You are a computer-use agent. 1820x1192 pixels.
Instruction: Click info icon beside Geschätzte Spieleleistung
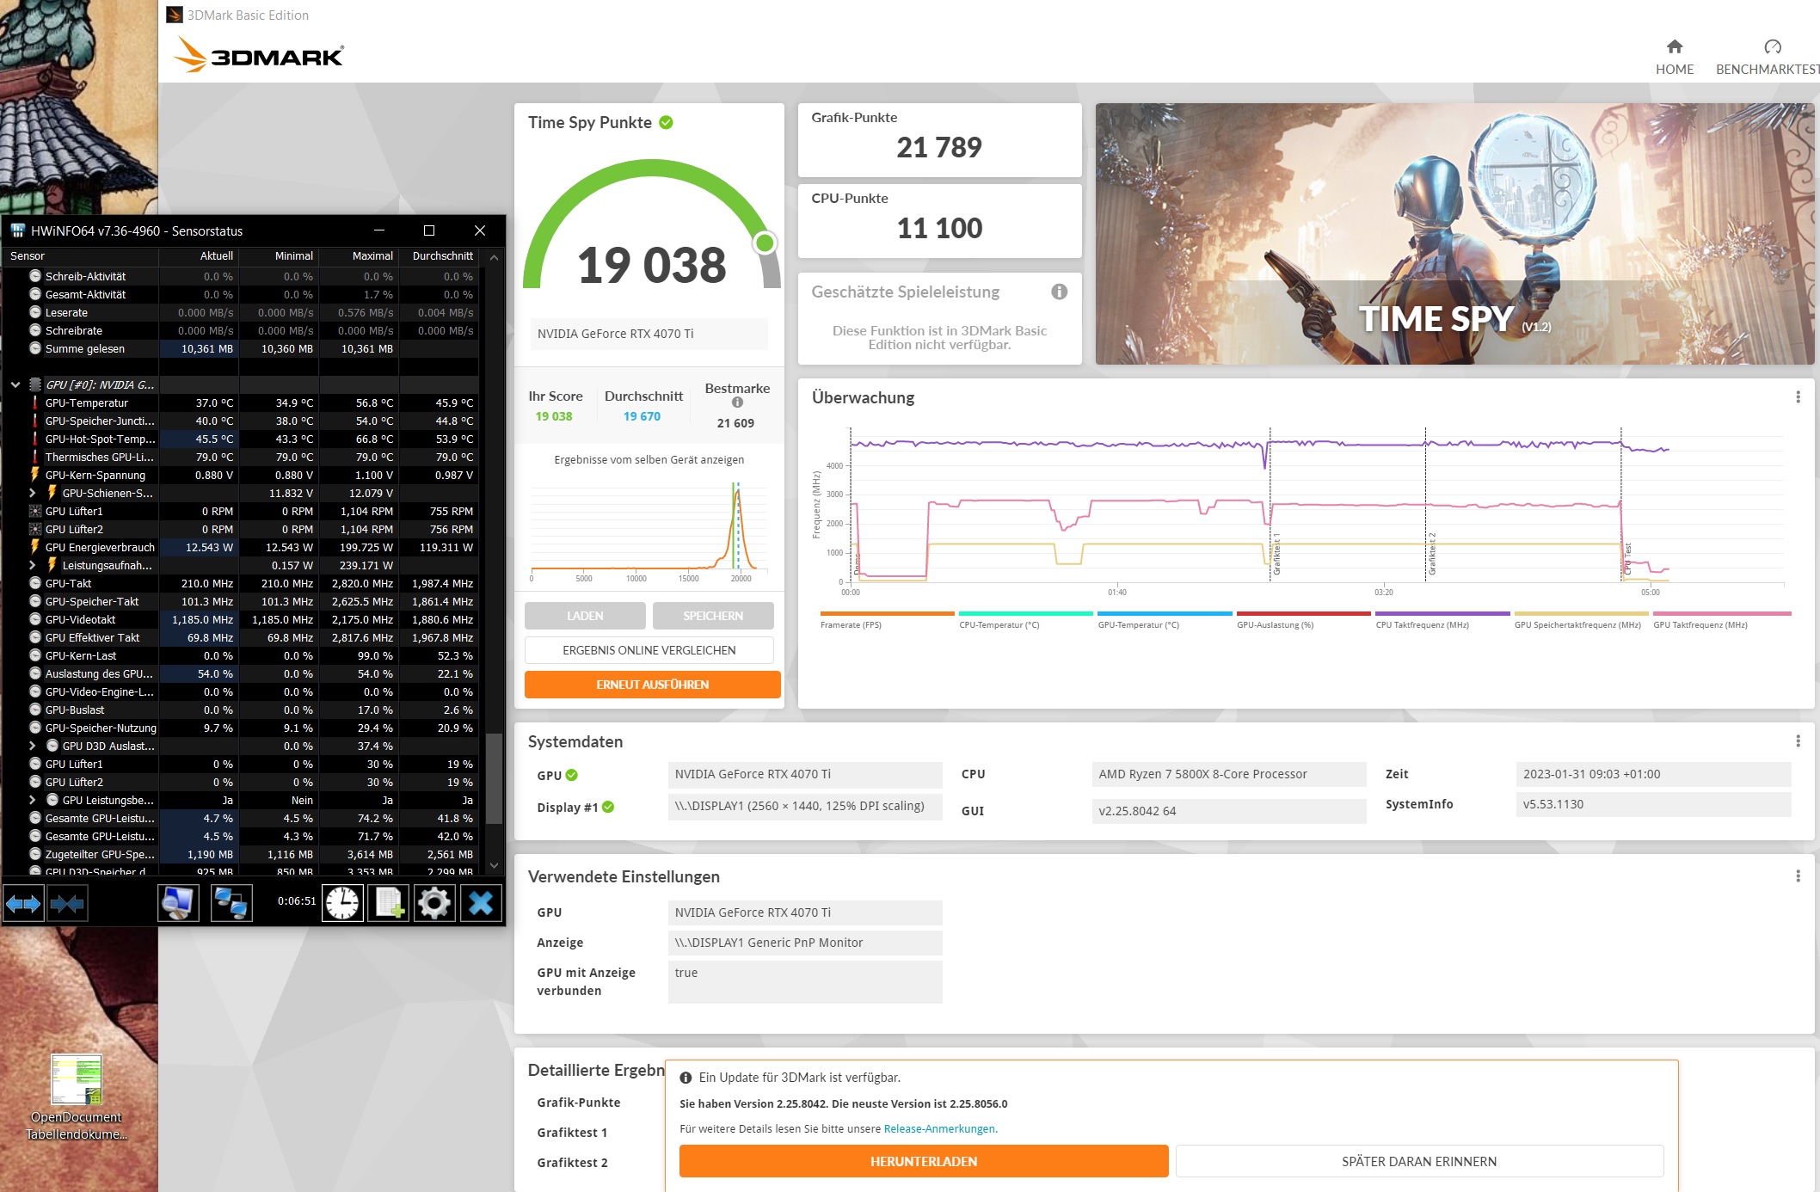(1059, 292)
